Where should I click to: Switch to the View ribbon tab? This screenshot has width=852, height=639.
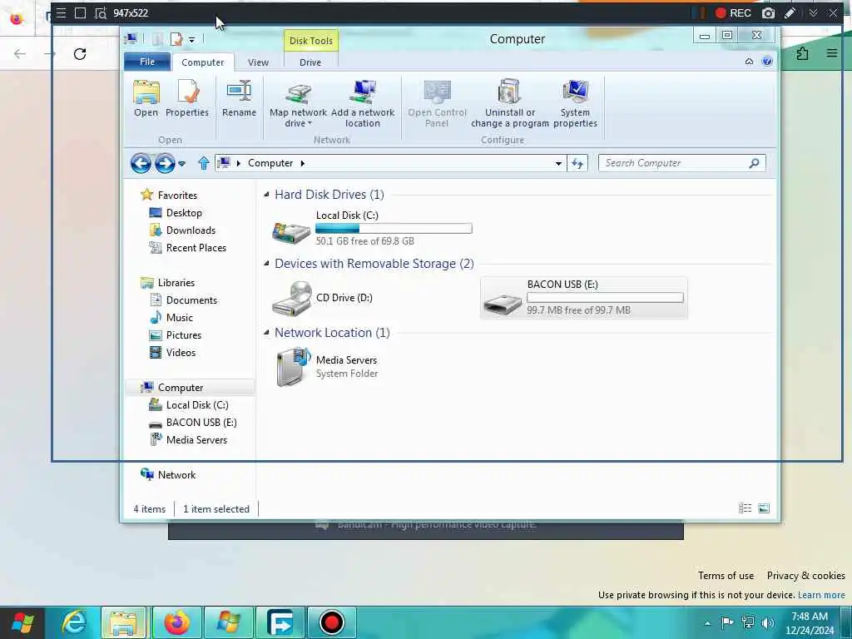click(x=258, y=62)
